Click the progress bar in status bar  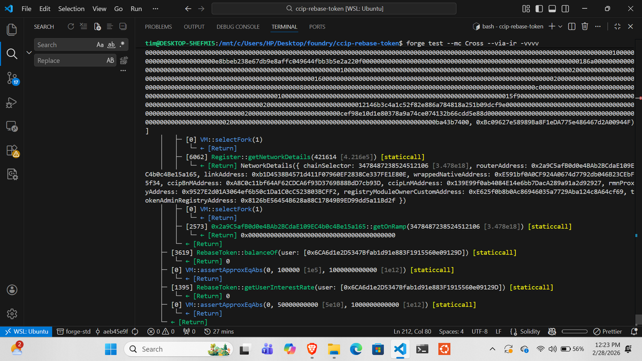575,331
